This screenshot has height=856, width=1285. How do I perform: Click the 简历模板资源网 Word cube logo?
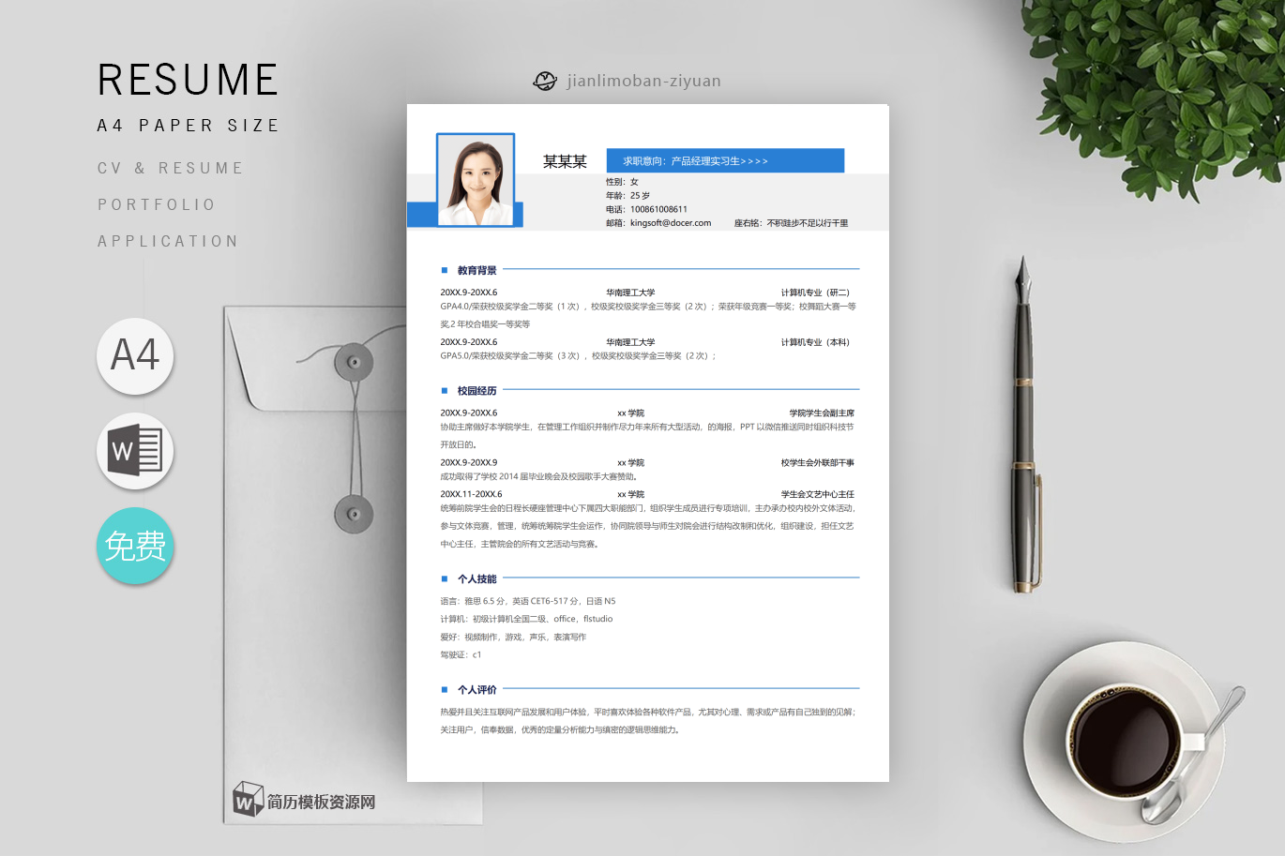248,799
